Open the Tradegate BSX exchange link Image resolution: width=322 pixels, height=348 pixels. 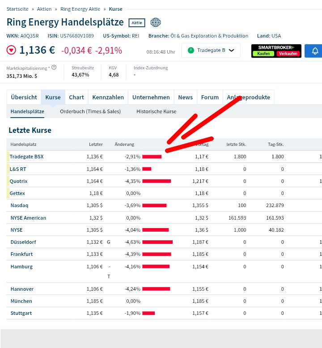click(27, 157)
